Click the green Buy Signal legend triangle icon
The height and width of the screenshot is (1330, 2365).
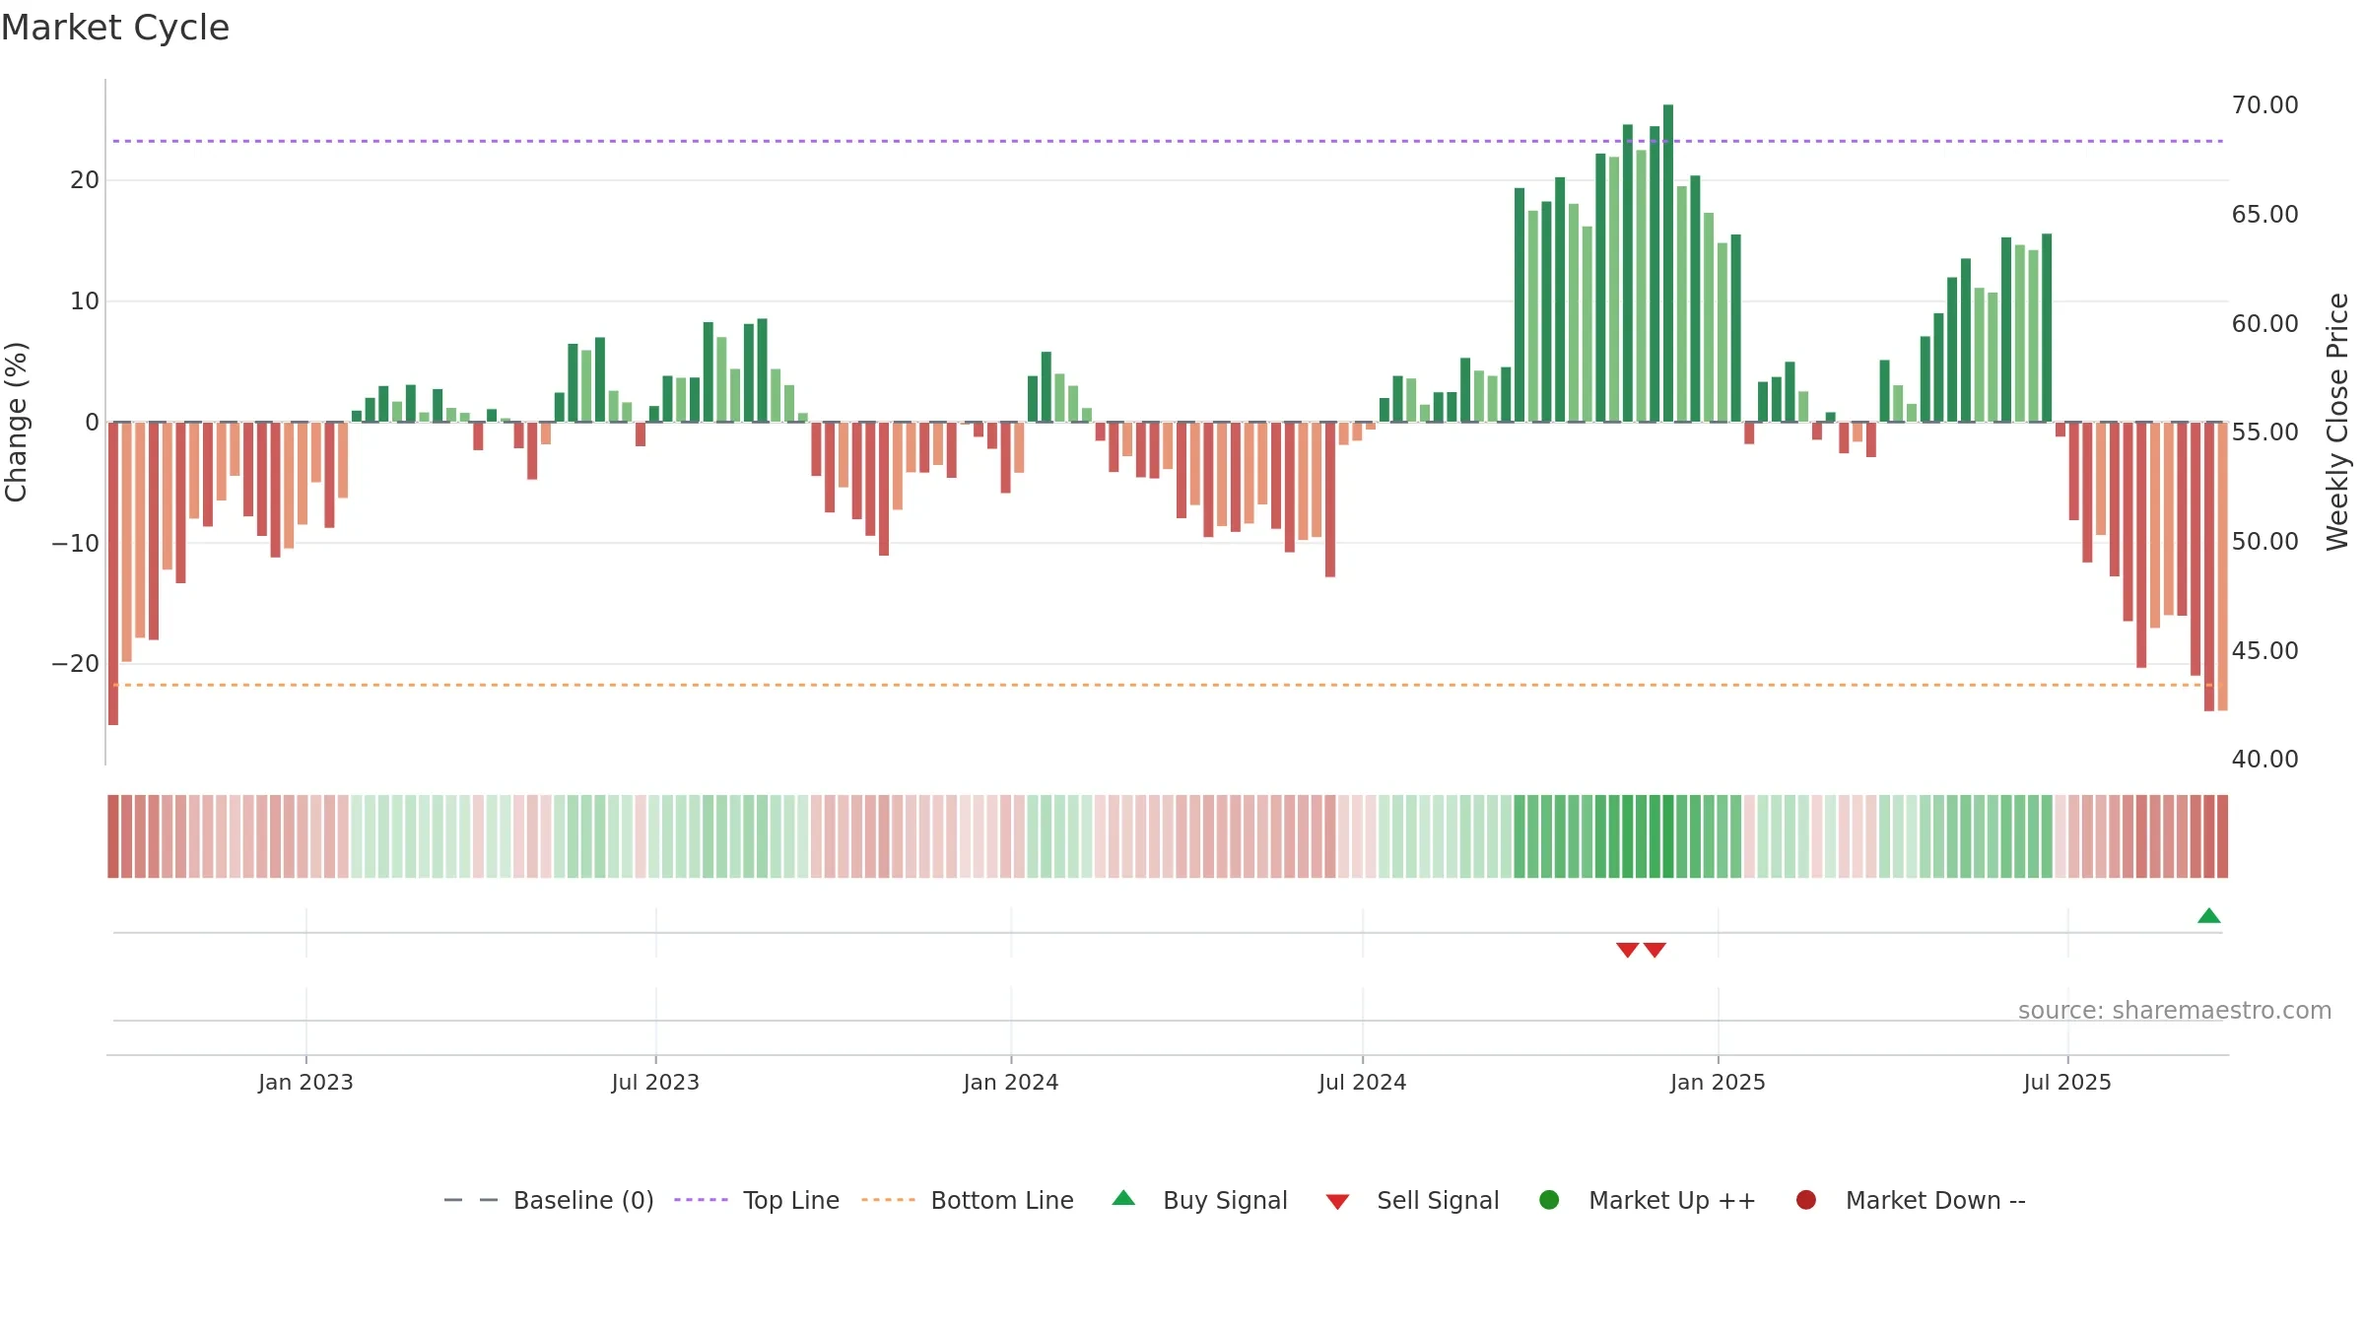(x=1123, y=1198)
